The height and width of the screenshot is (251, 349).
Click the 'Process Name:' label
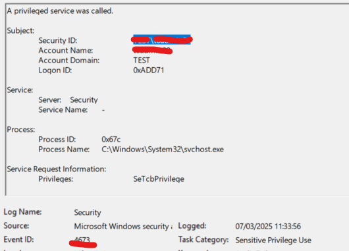(64, 150)
